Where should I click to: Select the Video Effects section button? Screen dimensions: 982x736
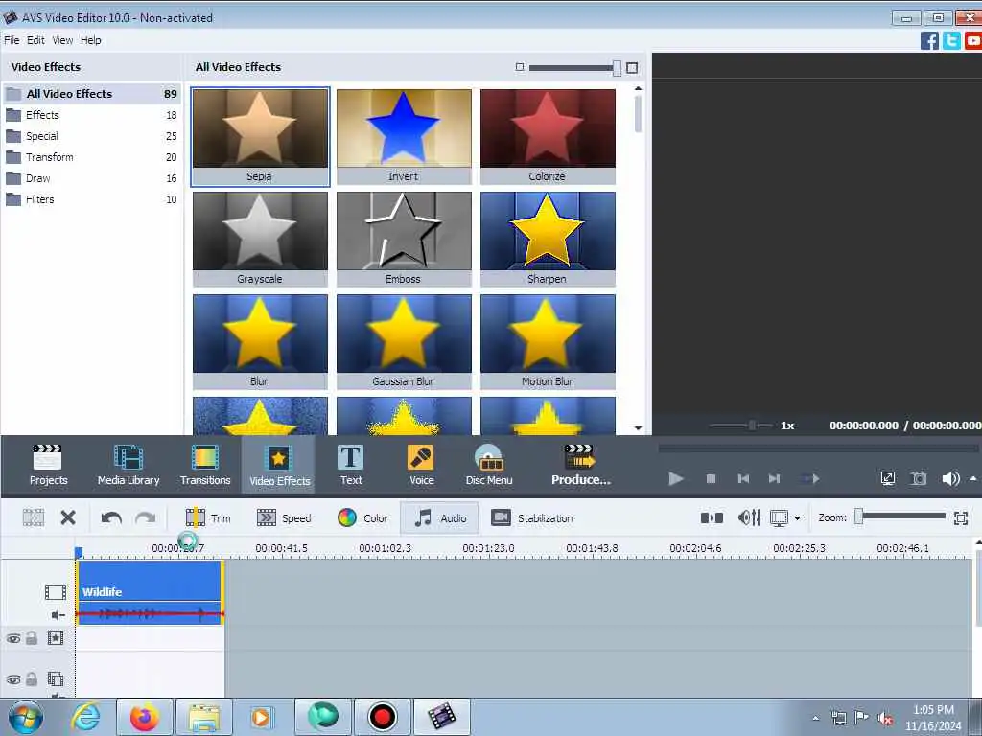pos(279,465)
